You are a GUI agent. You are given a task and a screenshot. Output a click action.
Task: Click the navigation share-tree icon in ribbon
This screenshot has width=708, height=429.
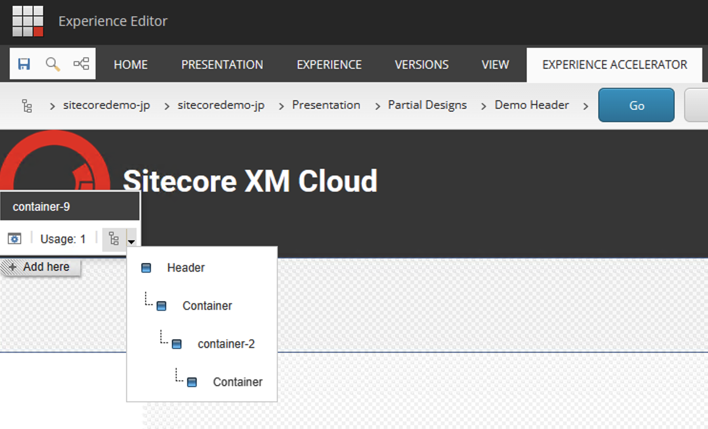point(81,63)
